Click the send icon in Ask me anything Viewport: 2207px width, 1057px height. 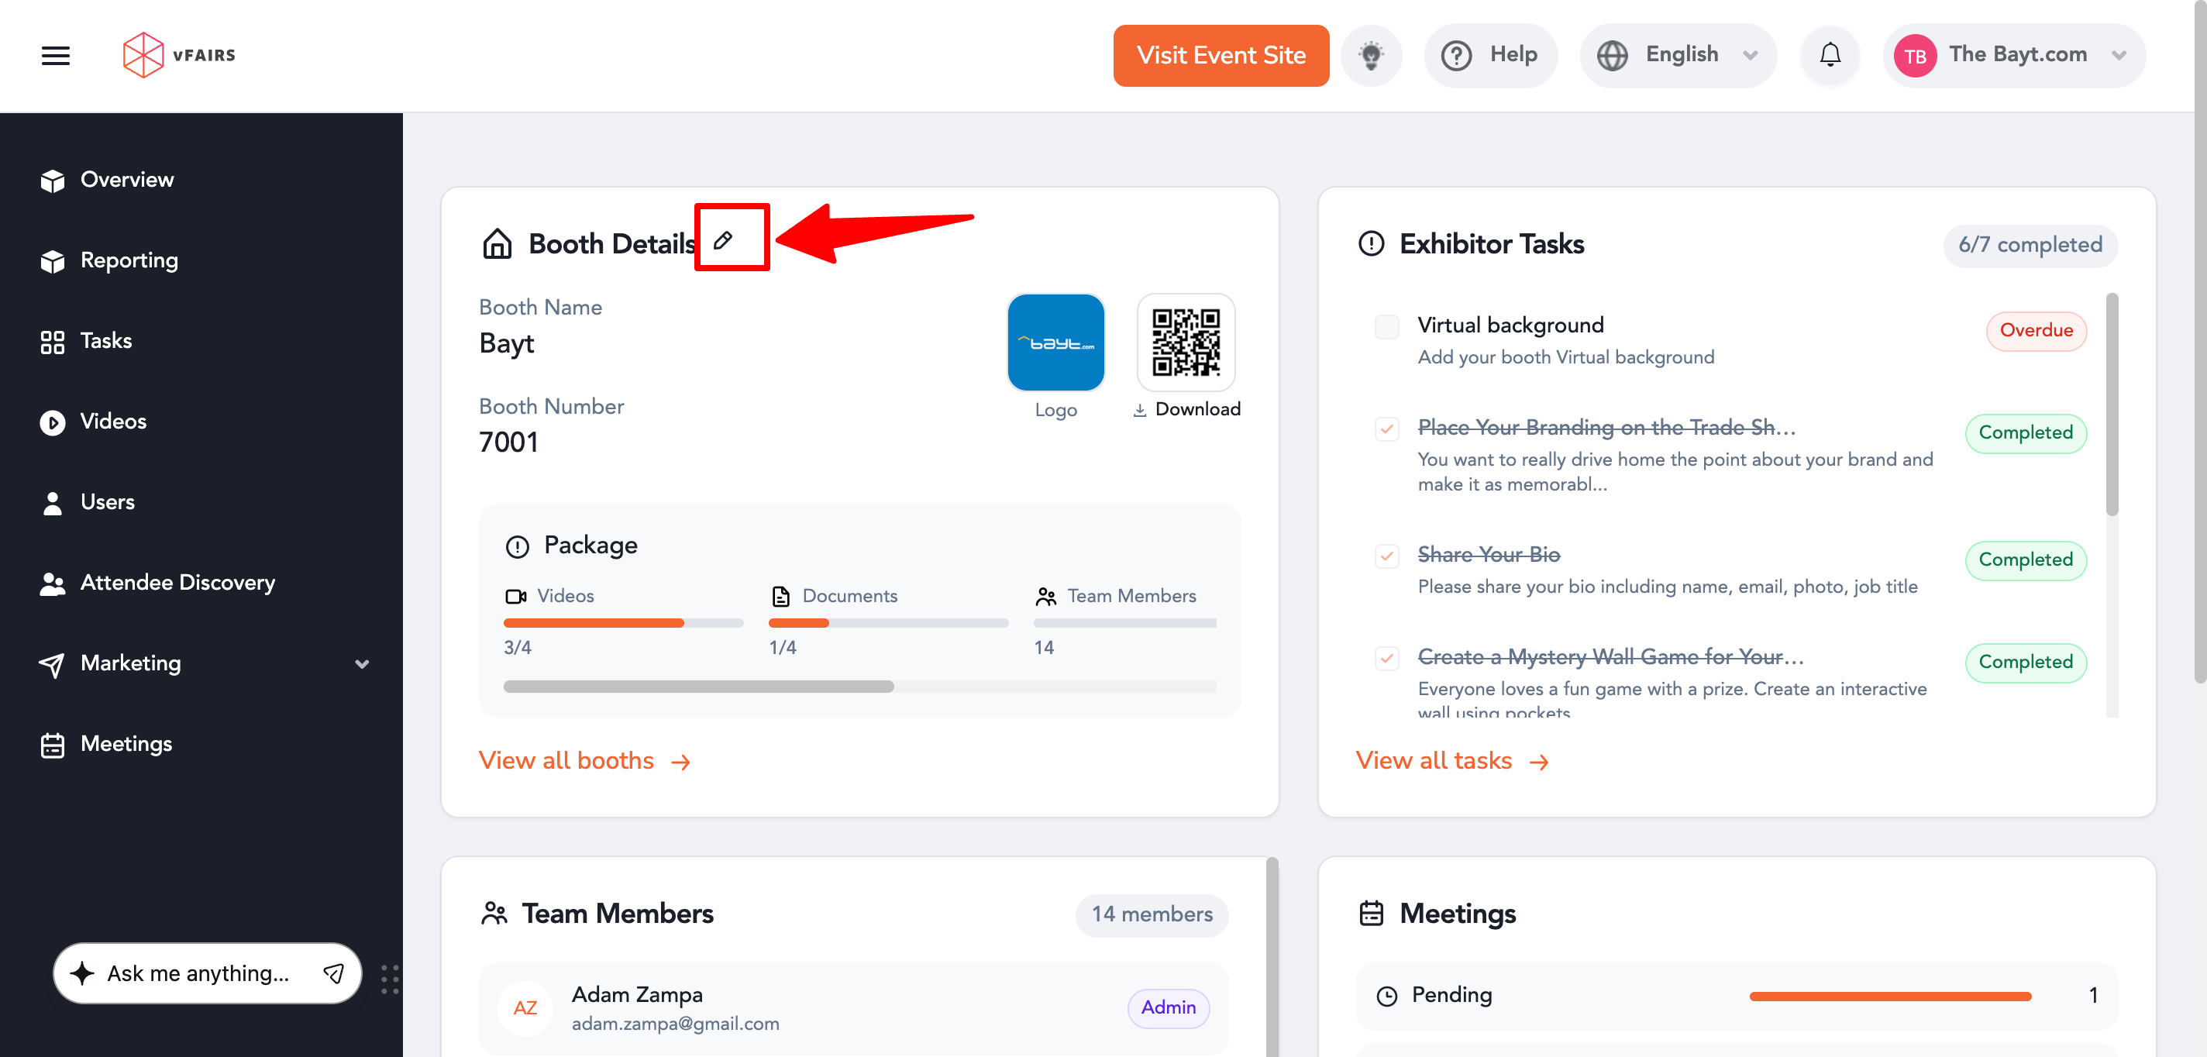pos(333,973)
